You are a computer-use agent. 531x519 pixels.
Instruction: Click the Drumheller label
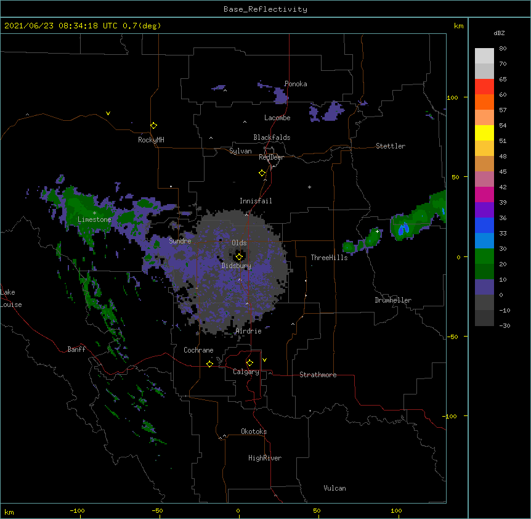tap(393, 300)
